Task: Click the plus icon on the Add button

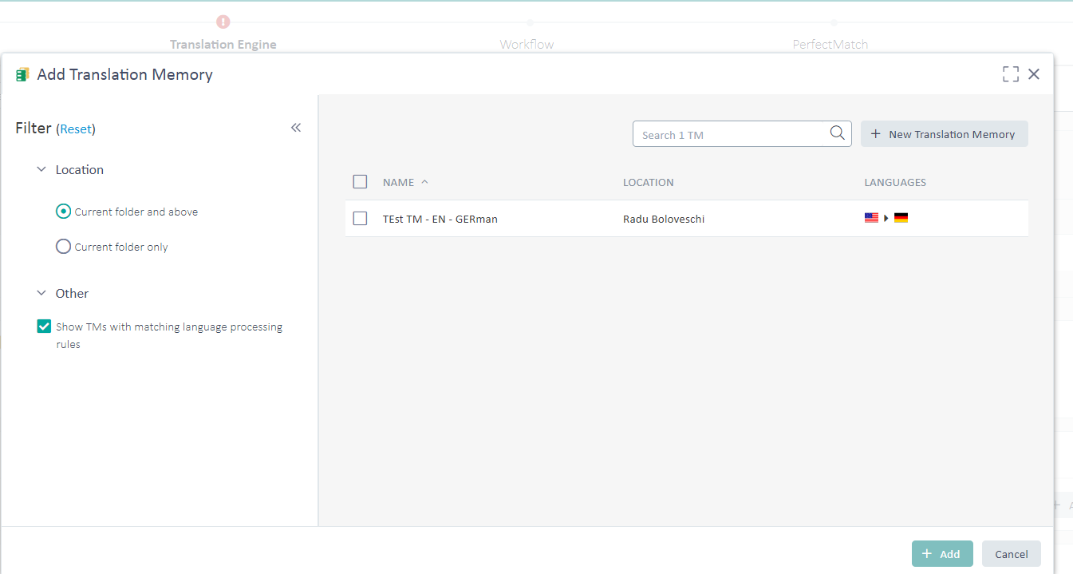Action: pos(927,553)
